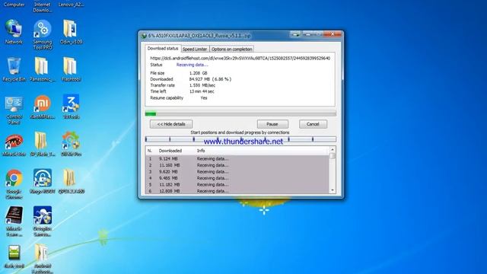Launch the XiaoMiFlash orange Mi shortcut
487x274 pixels.
(43, 107)
